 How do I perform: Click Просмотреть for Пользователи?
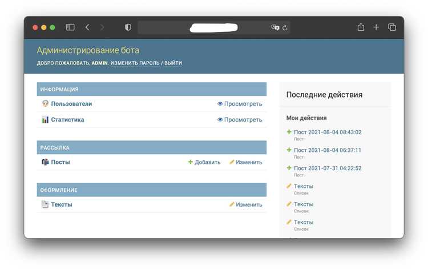(243, 104)
